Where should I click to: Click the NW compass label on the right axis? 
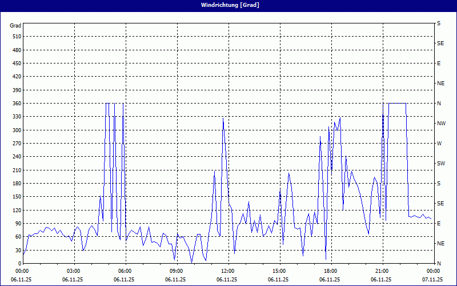point(441,124)
